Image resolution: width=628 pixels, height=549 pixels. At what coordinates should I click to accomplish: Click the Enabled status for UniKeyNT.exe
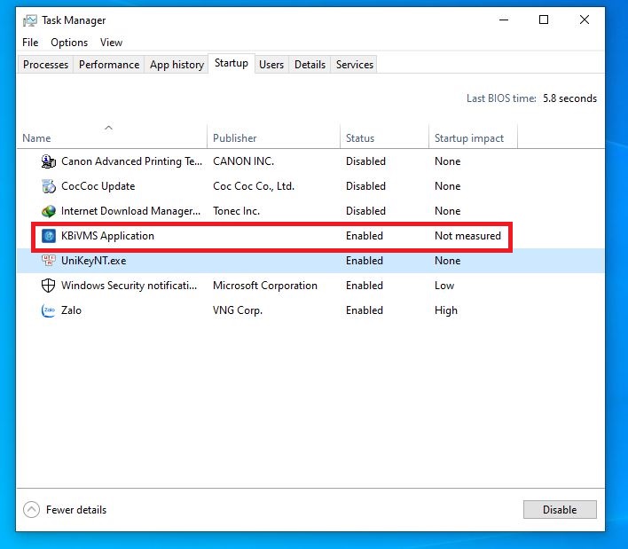[x=365, y=261]
